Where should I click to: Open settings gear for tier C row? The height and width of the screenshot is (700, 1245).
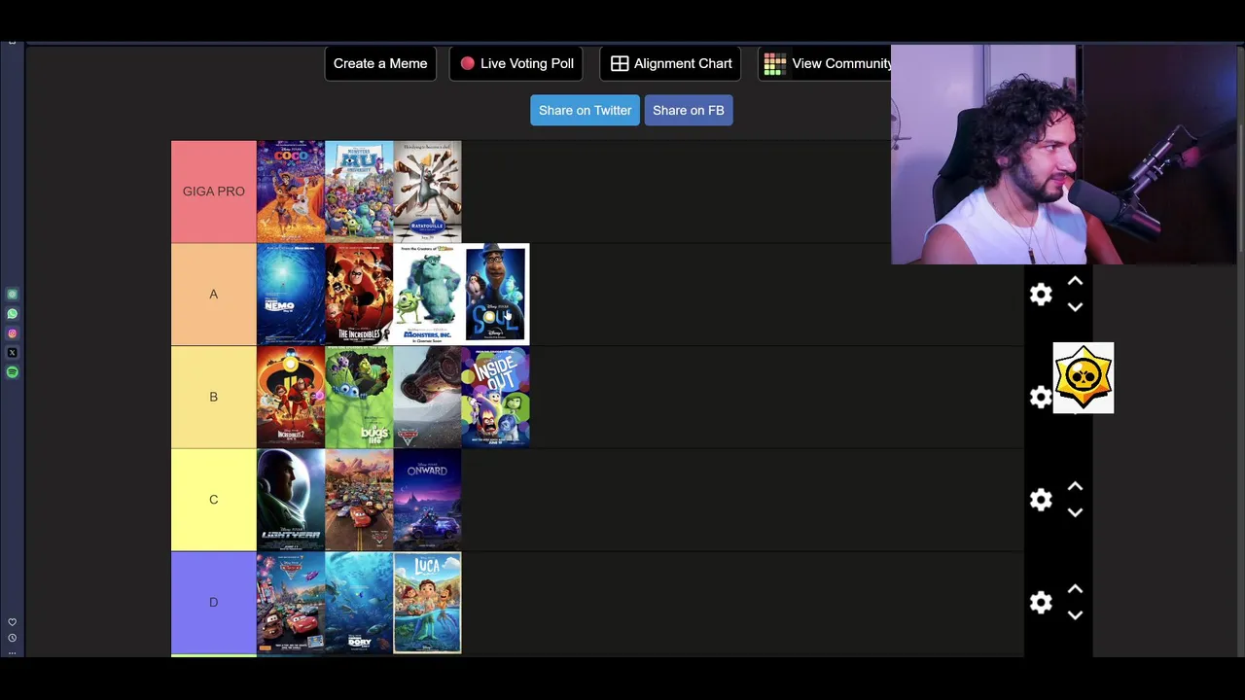tap(1041, 500)
